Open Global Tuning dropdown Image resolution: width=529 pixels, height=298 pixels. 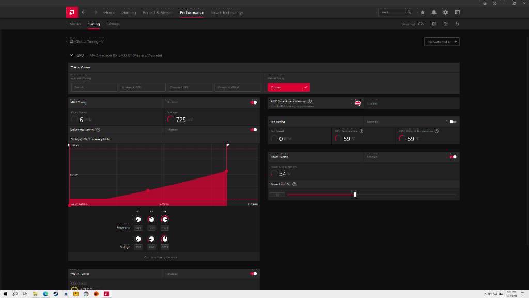(87, 41)
